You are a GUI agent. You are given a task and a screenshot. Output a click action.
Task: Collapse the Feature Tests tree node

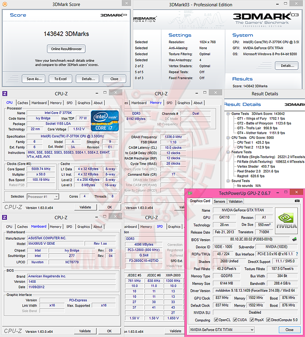[x=228, y=152]
